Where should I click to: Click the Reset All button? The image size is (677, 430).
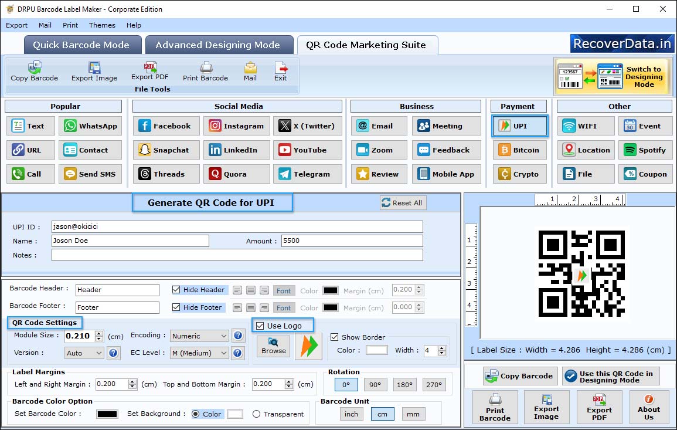click(x=403, y=203)
